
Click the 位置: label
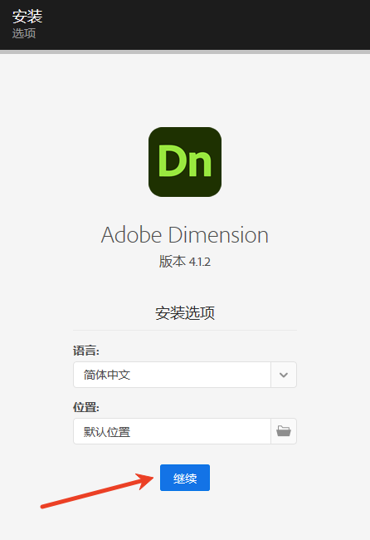pos(86,407)
